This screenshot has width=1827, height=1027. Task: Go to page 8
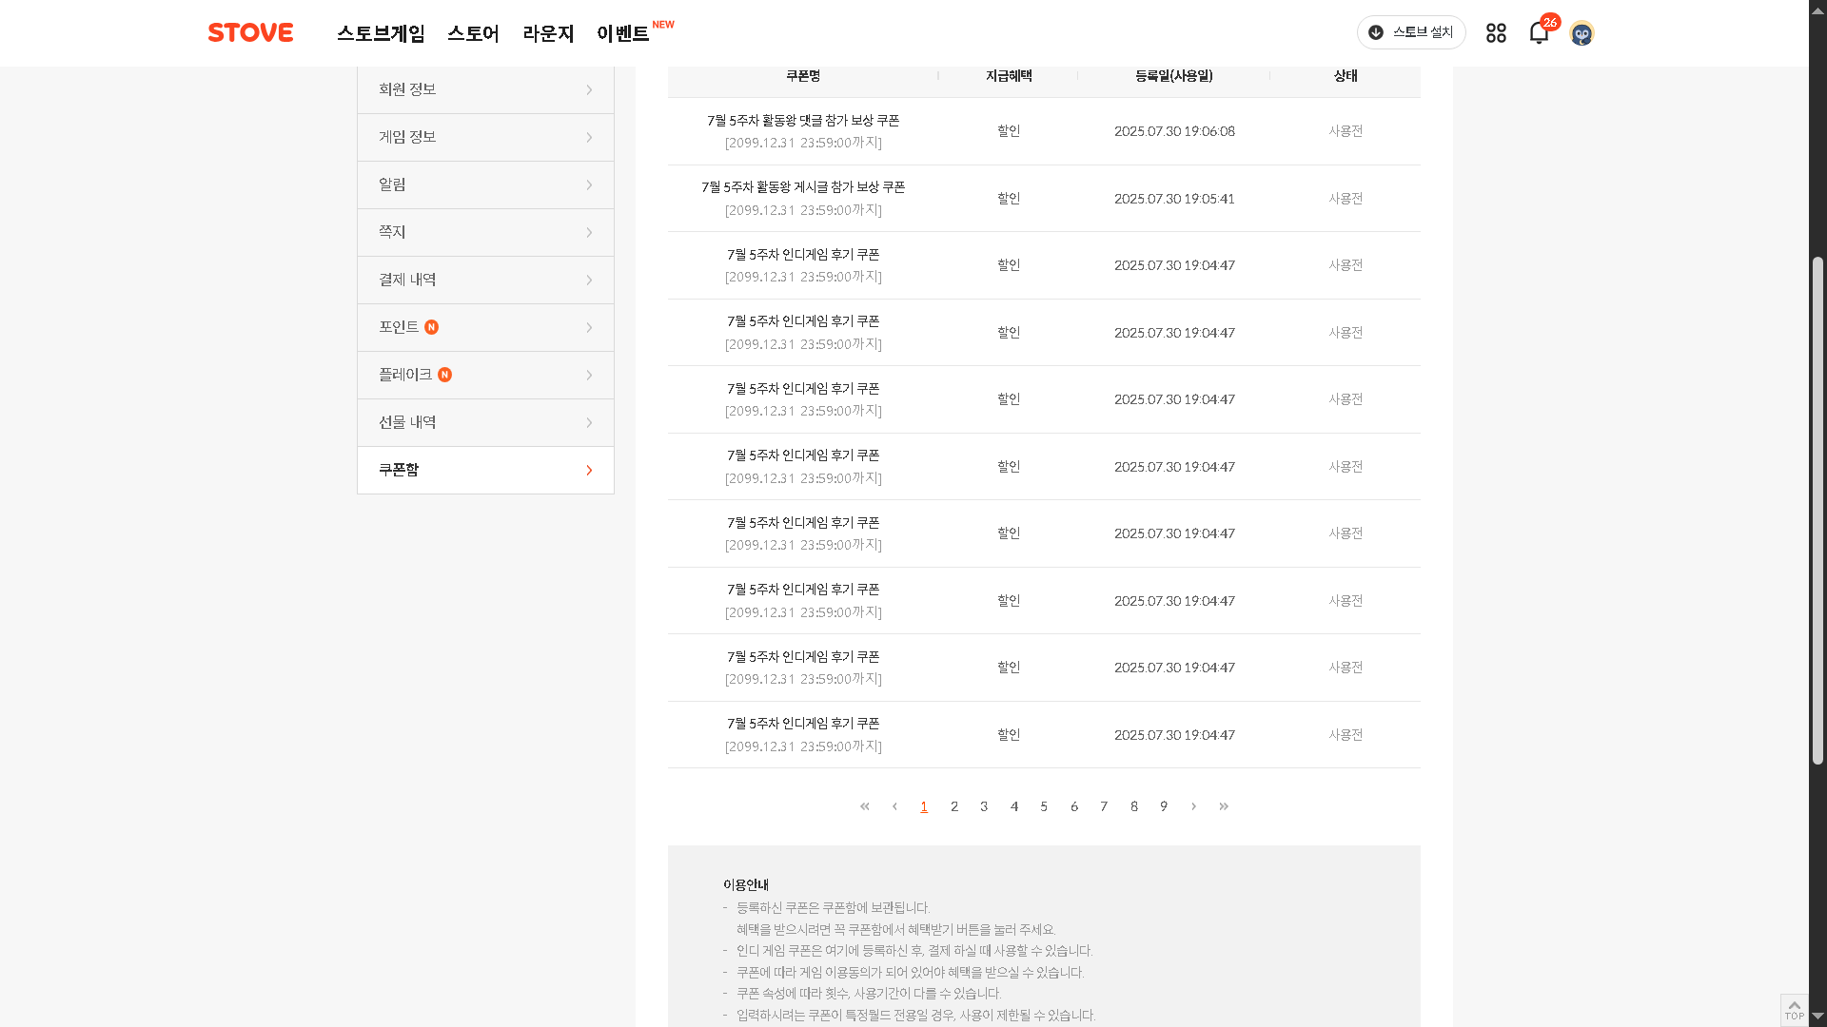pos(1134,806)
